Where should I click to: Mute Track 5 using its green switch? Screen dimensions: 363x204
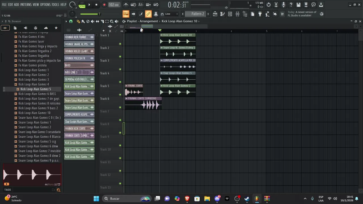tap(120, 95)
